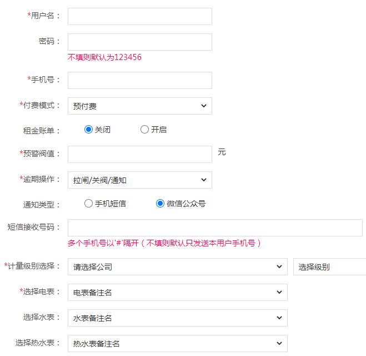Expand the 逾期操作 dropdown
The height and width of the screenshot is (356, 366).
point(139,180)
